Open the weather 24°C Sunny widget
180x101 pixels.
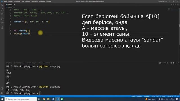pos(150,99)
